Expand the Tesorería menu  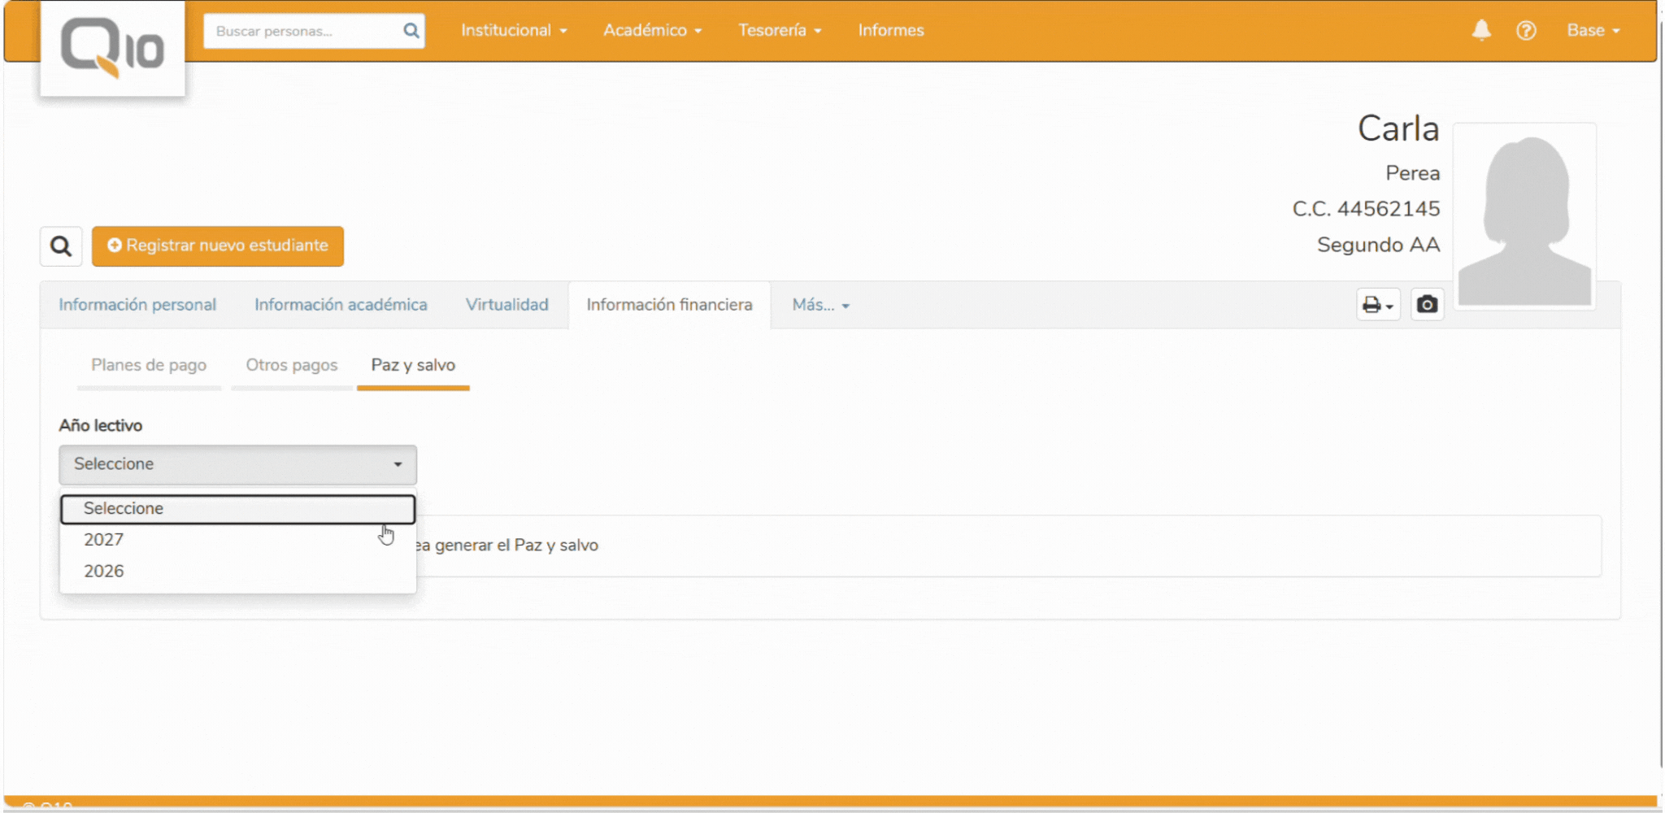coord(780,31)
